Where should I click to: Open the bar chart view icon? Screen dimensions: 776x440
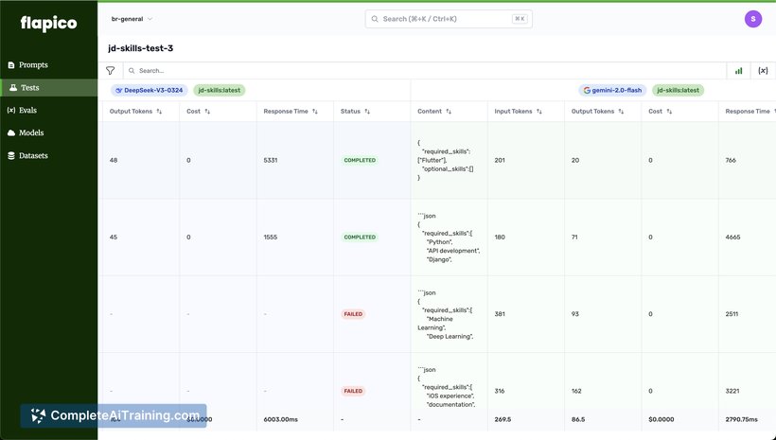pos(738,71)
